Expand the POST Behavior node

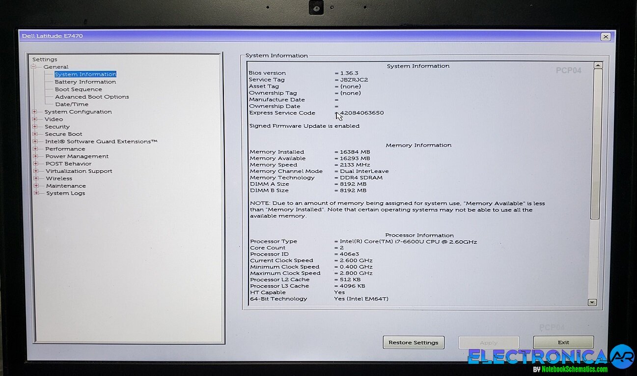36,163
